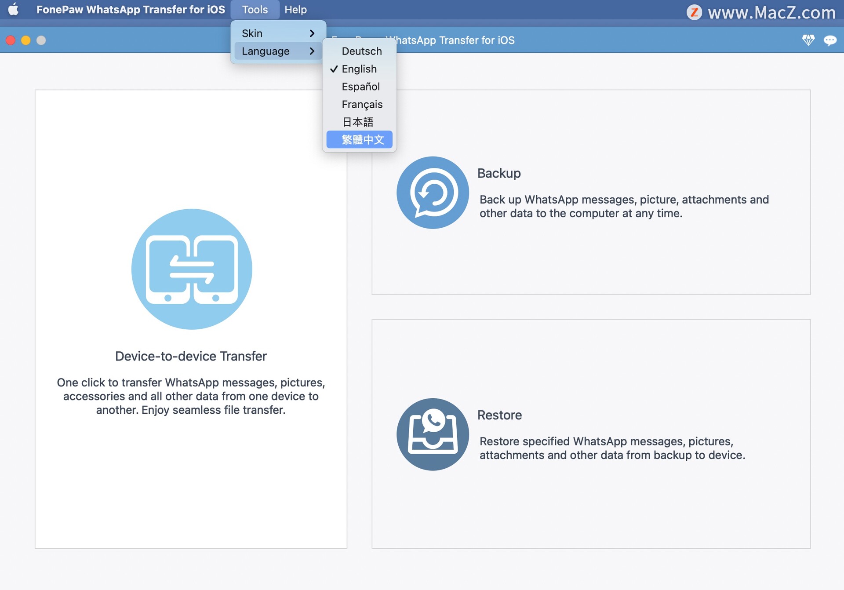Click the Restore heading
This screenshot has width=844, height=590.
499,415
